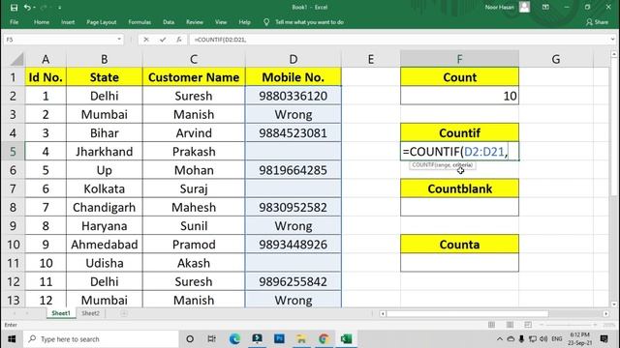Screen dimensions: 620x348
Task: Switch to Normal view icon in status bar
Action: pos(491,325)
